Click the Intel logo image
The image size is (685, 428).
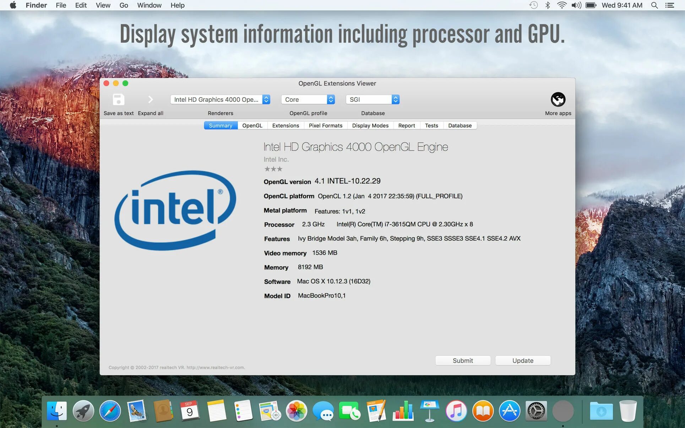coord(175,210)
